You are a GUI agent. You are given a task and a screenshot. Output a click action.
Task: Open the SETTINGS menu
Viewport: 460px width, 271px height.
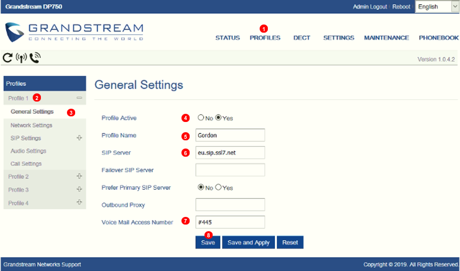coord(338,38)
